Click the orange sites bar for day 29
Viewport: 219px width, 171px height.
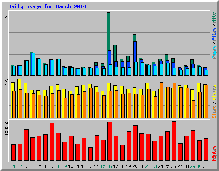(194, 109)
